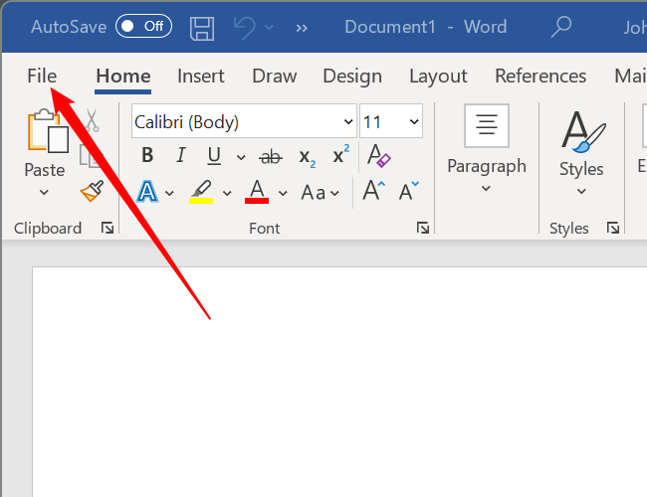Image resolution: width=647 pixels, height=497 pixels.
Task: Open the font name dropdown arrow
Action: coord(348,121)
